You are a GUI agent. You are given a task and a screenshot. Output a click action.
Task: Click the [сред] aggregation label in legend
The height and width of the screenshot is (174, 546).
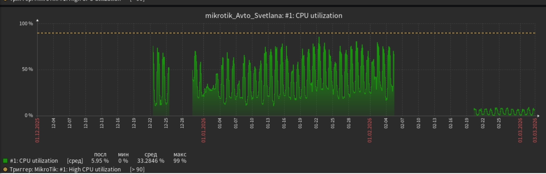point(75,161)
